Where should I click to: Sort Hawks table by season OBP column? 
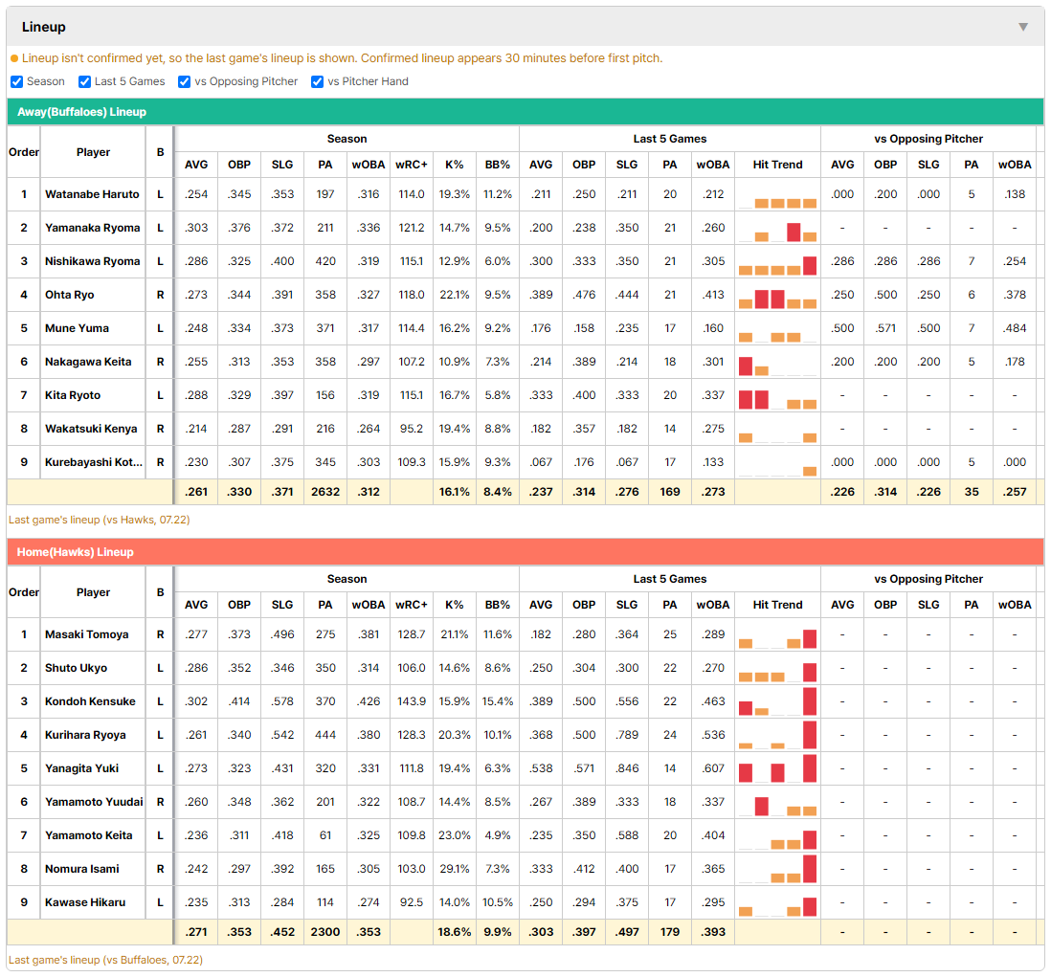click(x=238, y=605)
